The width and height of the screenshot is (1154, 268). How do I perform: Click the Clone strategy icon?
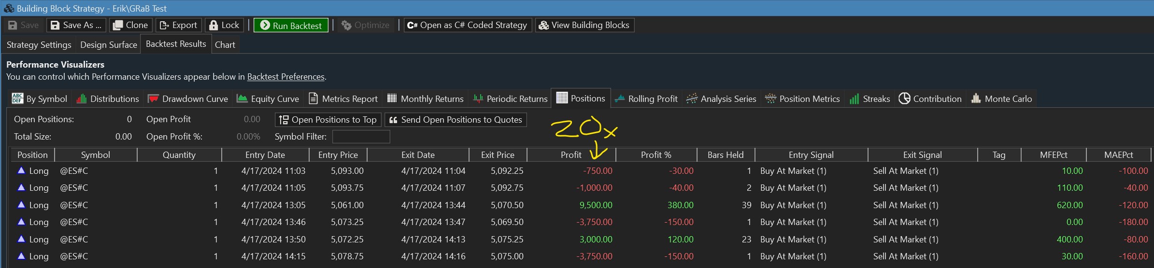pos(117,25)
